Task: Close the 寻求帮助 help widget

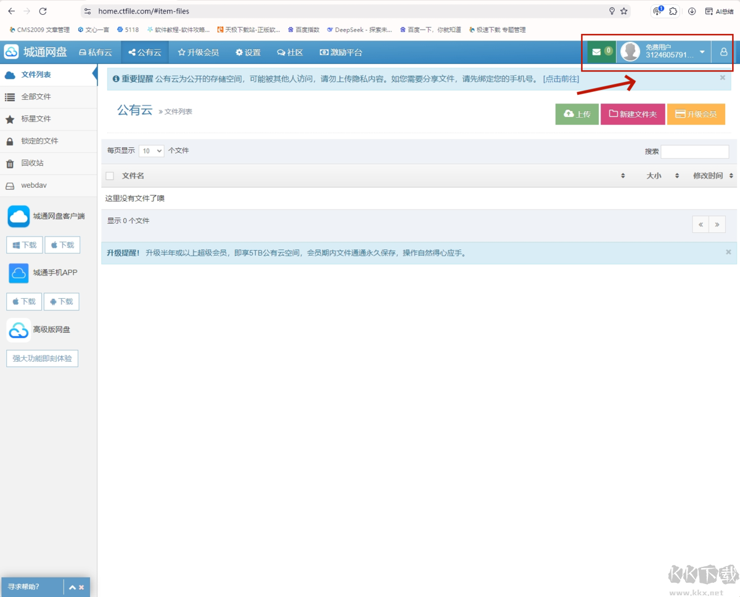Action: [x=81, y=587]
